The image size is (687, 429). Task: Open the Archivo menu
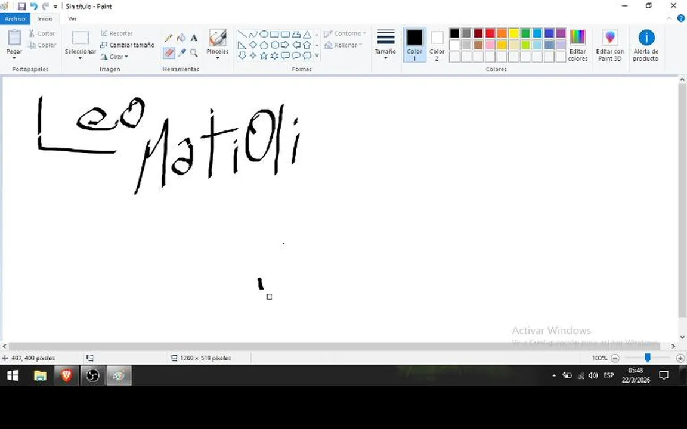[x=15, y=19]
